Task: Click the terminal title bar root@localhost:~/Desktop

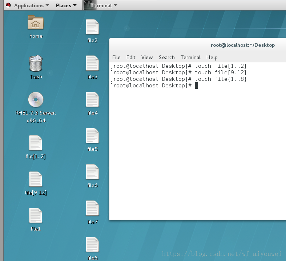Action: (243, 45)
